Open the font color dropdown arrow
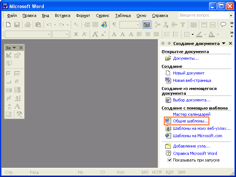The width and height of the screenshot is (236, 177). click(x=218, y=34)
